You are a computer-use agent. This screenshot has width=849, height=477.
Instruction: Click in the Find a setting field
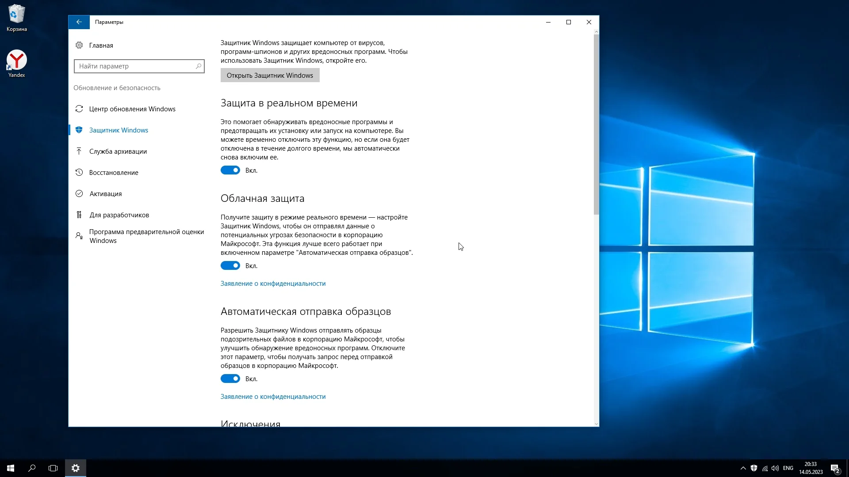pos(135,66)
